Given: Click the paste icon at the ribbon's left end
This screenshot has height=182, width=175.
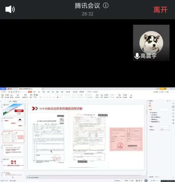Looking at the screenshot, I should pyautogui.click(x=2, y=96).
